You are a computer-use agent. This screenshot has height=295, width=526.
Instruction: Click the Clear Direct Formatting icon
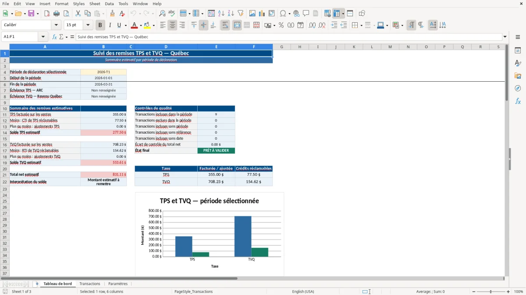coord(122,14)
